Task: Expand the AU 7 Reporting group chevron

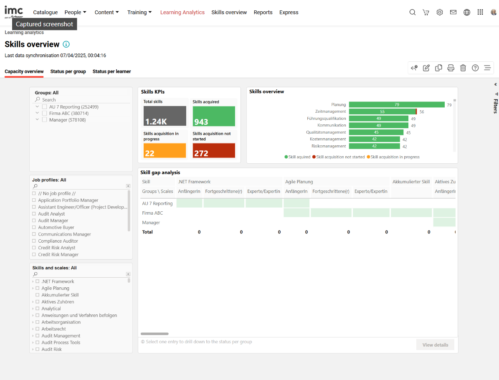Action: pos(37,107)
